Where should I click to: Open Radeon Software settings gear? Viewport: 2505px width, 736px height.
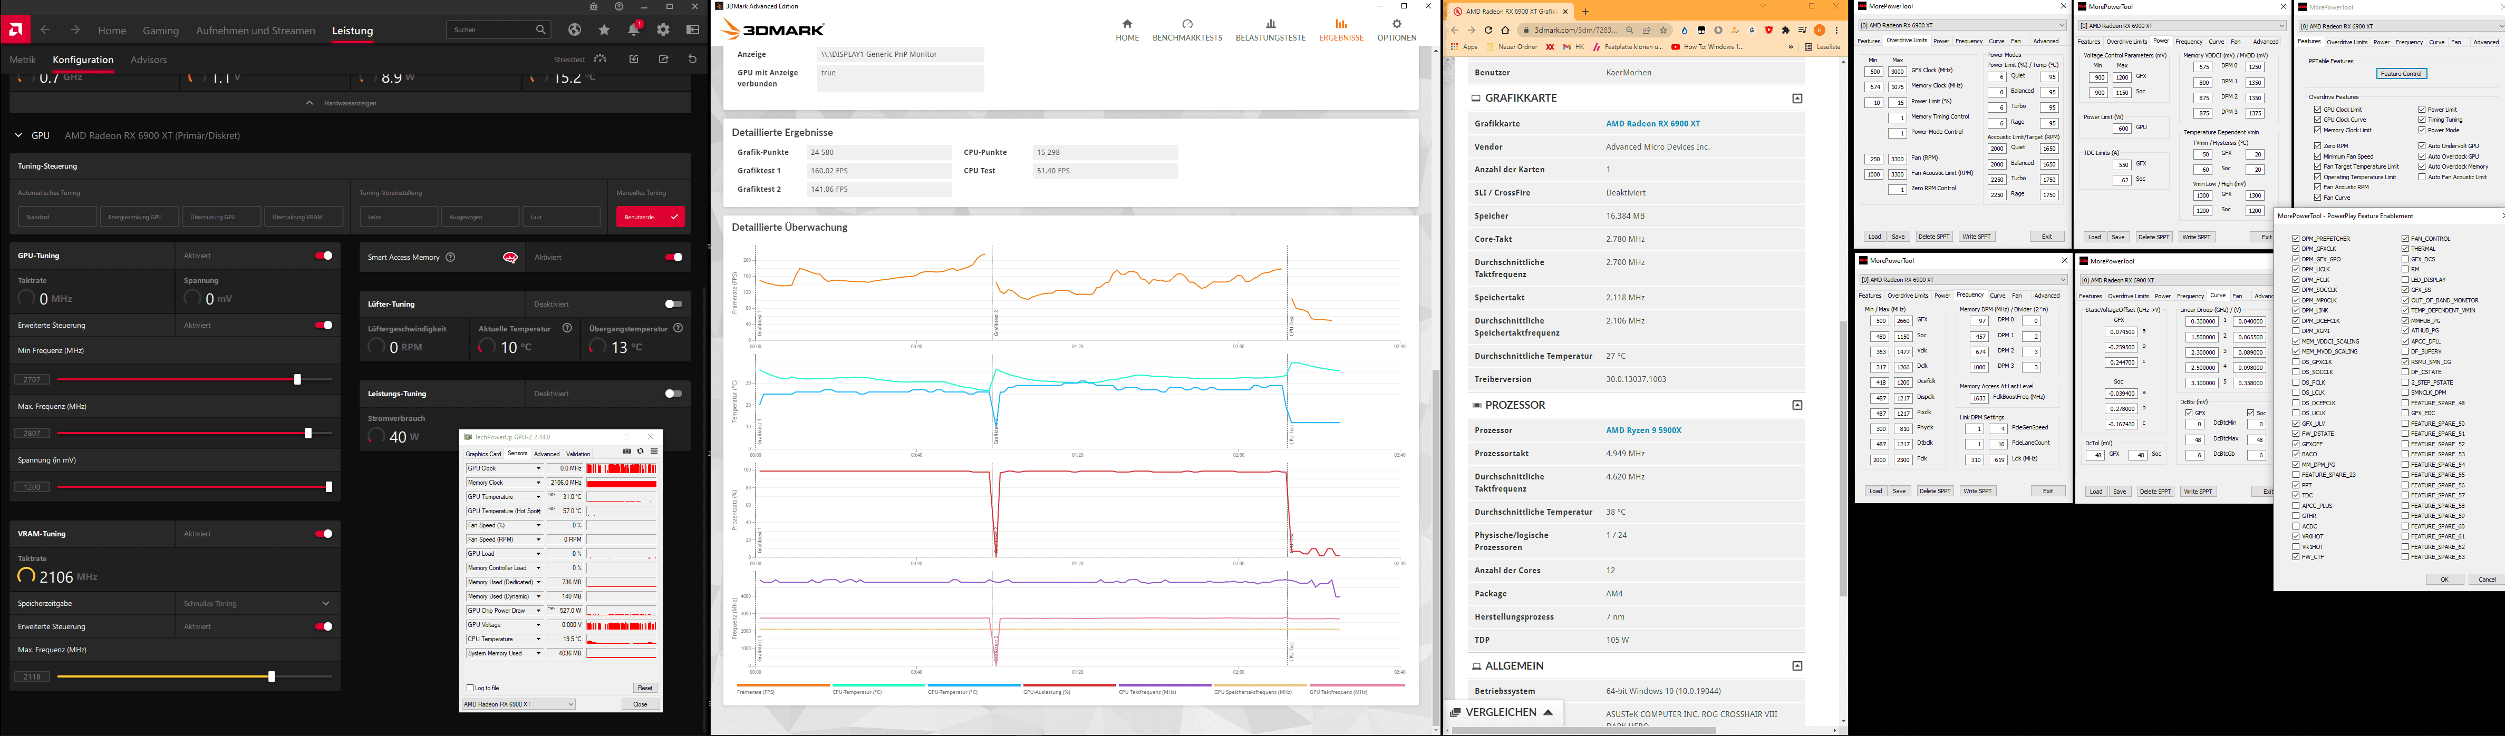click(663, 30)
